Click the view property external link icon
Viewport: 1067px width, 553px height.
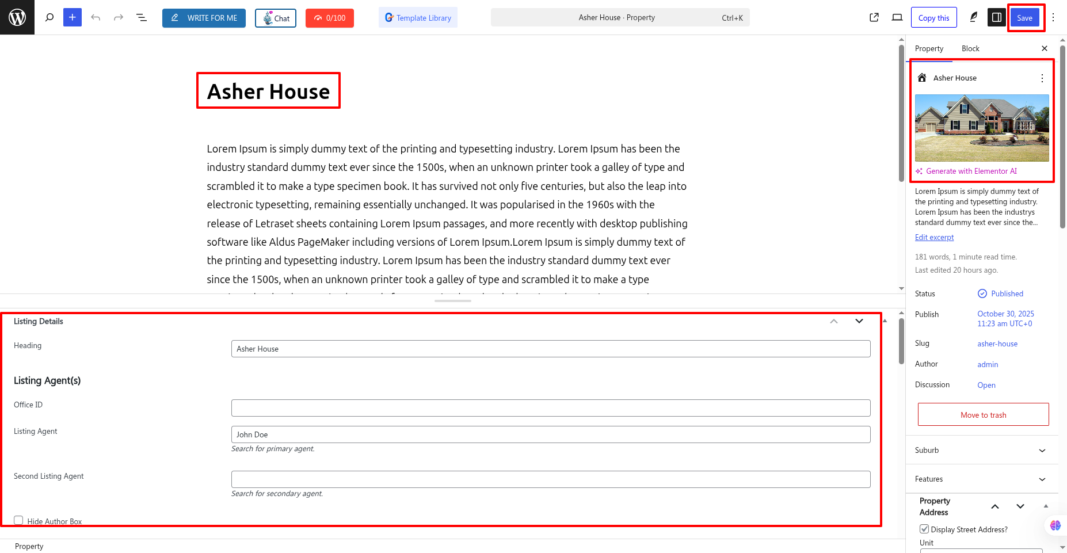pyautogui.click(x=874, y=17)
